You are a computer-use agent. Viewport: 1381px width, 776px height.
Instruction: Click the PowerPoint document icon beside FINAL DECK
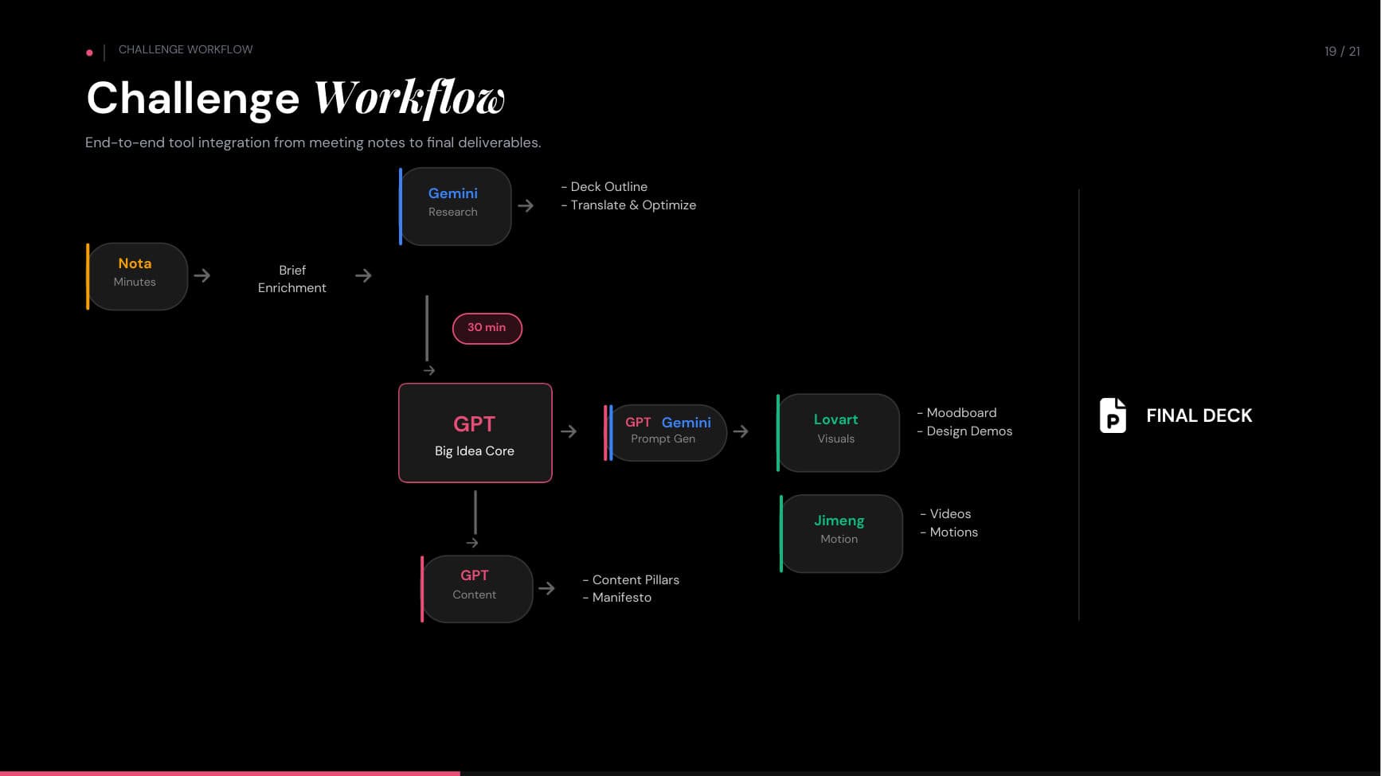1113,415
